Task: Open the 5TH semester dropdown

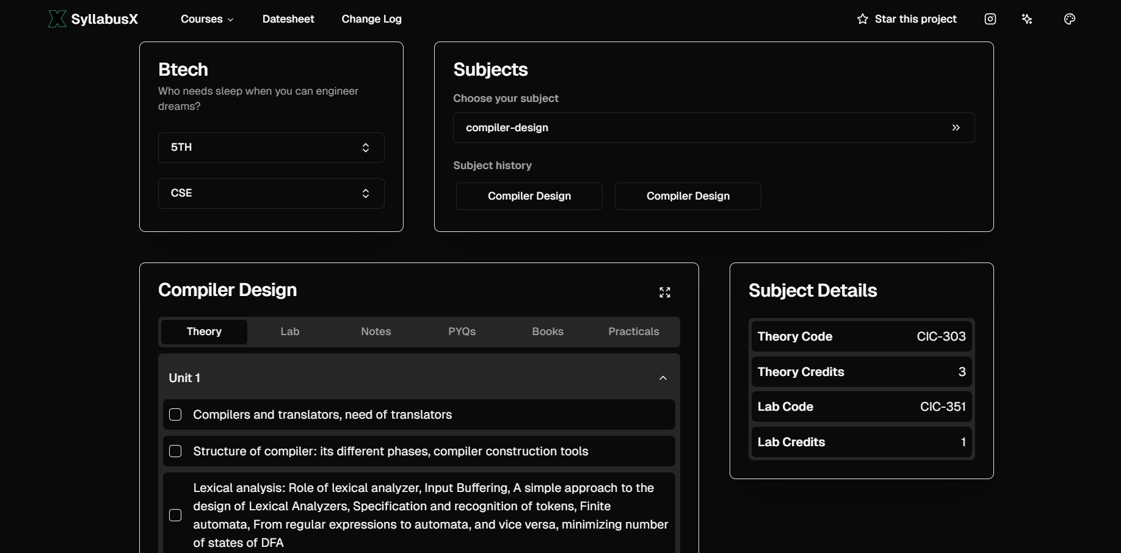Action: point(271,148)
